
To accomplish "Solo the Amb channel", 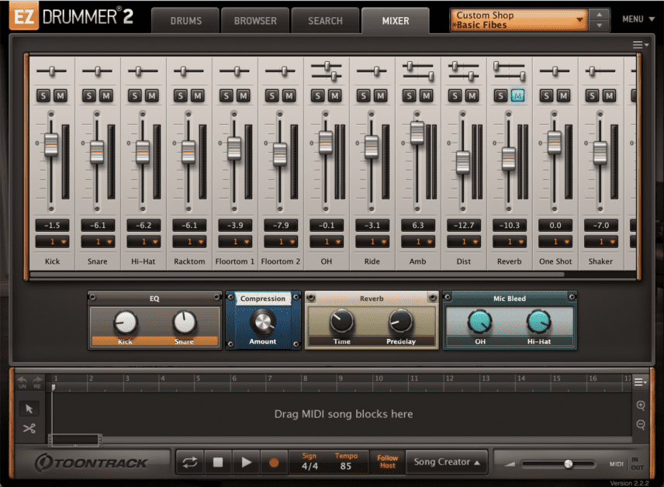I will click(409, 95).
